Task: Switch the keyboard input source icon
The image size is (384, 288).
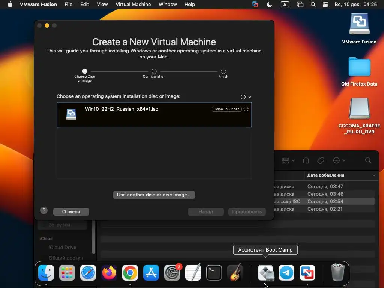Action: coord(285,4)
